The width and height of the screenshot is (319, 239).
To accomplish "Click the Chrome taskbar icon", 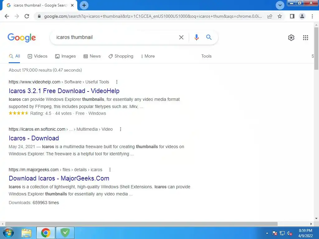I will 46,233.
